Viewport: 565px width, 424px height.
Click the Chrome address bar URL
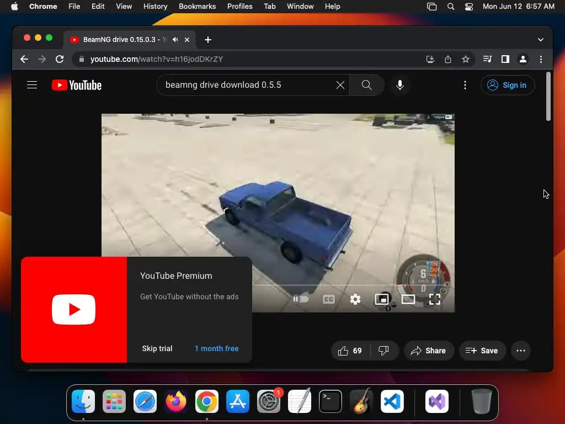pyautogui.click(x=157, y=59)
